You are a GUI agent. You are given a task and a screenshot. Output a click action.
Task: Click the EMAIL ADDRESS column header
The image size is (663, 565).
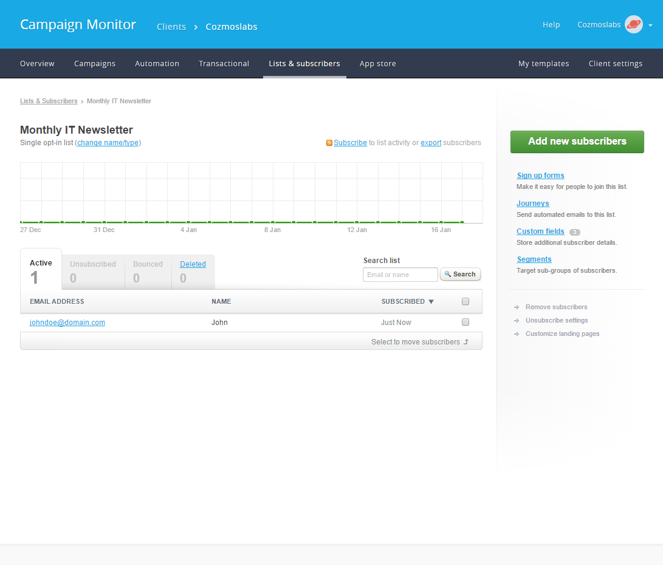coord(57,301)
